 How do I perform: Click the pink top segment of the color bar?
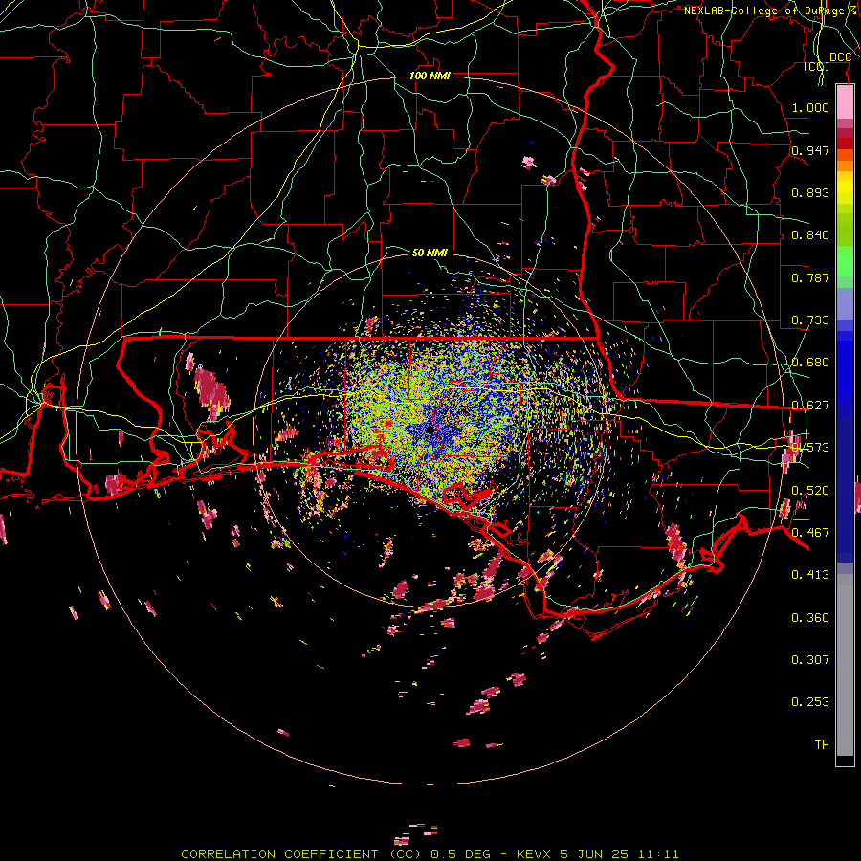pyautogui.click(x=845, y=101)
